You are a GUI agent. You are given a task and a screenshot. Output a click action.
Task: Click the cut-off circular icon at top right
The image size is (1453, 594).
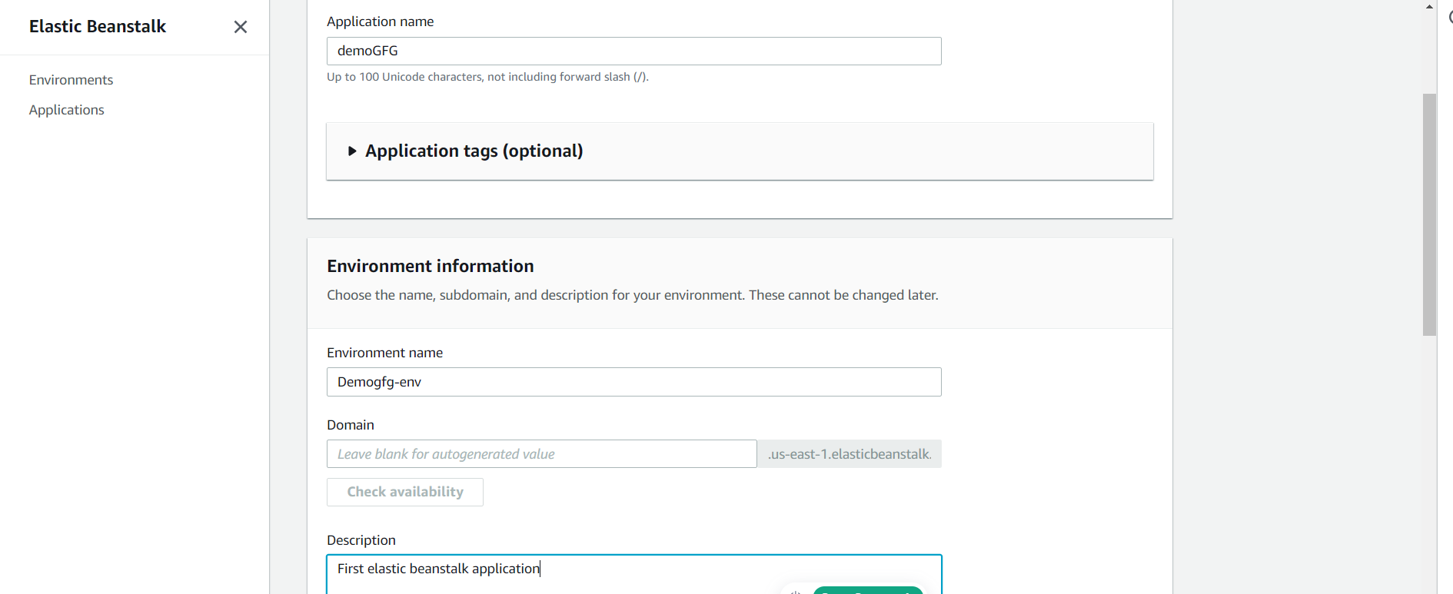[x=1450, y=17]
